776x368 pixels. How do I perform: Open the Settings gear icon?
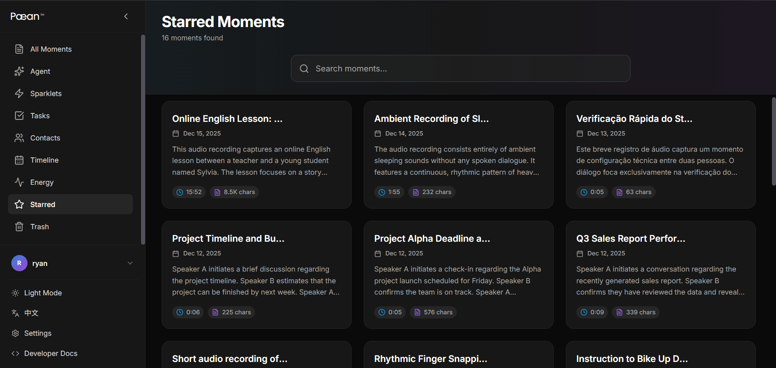(15, 333)
